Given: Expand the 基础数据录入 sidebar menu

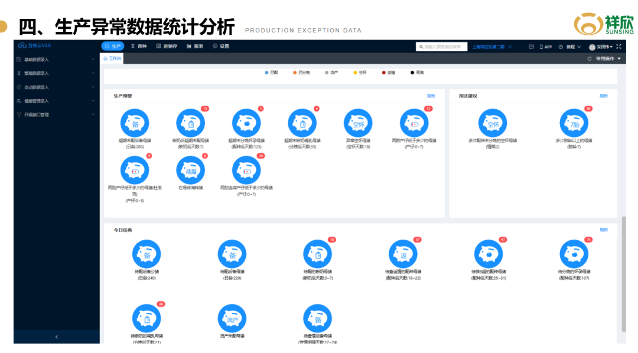Looking at the screenshot, I should (56, 60).
